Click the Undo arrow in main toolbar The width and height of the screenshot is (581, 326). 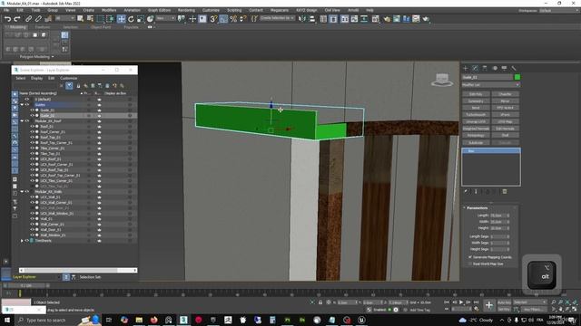coord(7,19)
